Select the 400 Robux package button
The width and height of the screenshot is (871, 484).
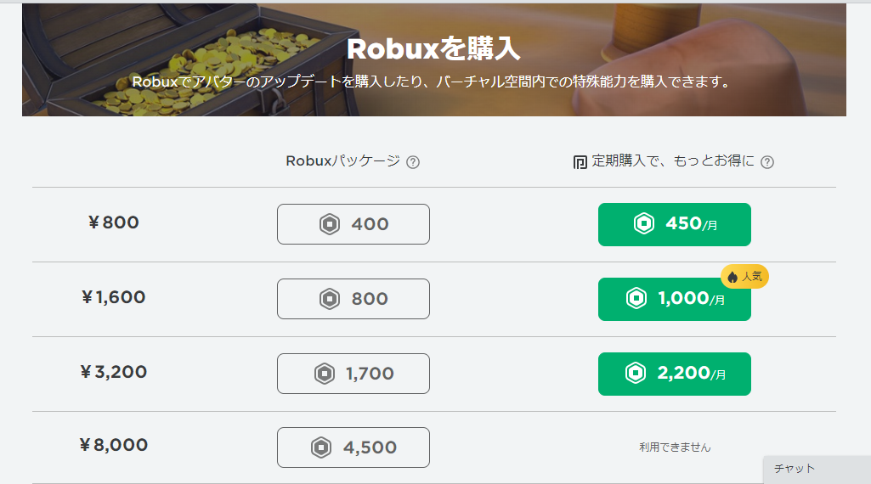pyautogui.click(x=353, y=224)
